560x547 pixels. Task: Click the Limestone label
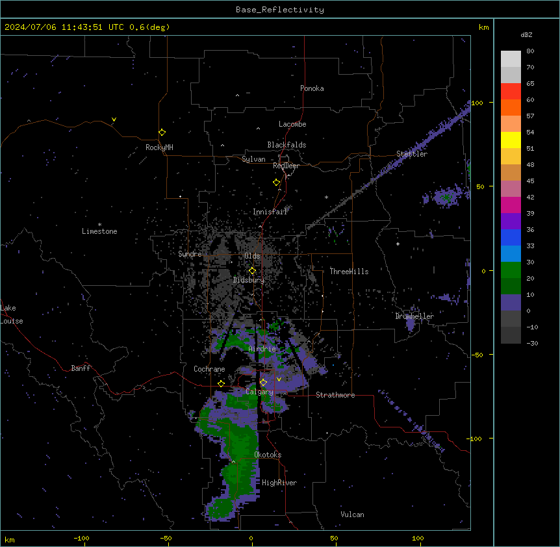(99, 231)
